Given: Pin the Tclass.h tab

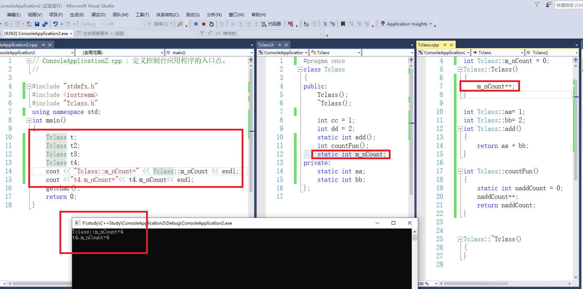Looking at the screenshot, I should click(279, 45).
